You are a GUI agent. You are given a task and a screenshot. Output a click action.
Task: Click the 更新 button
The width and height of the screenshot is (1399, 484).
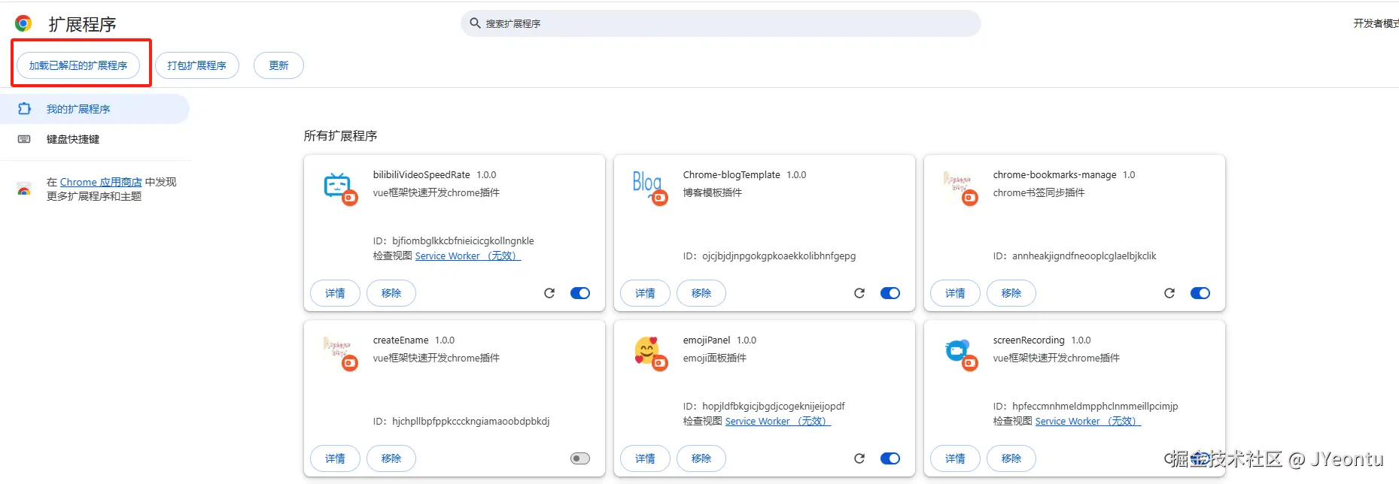pyautogui.click(x=278, y=65)
